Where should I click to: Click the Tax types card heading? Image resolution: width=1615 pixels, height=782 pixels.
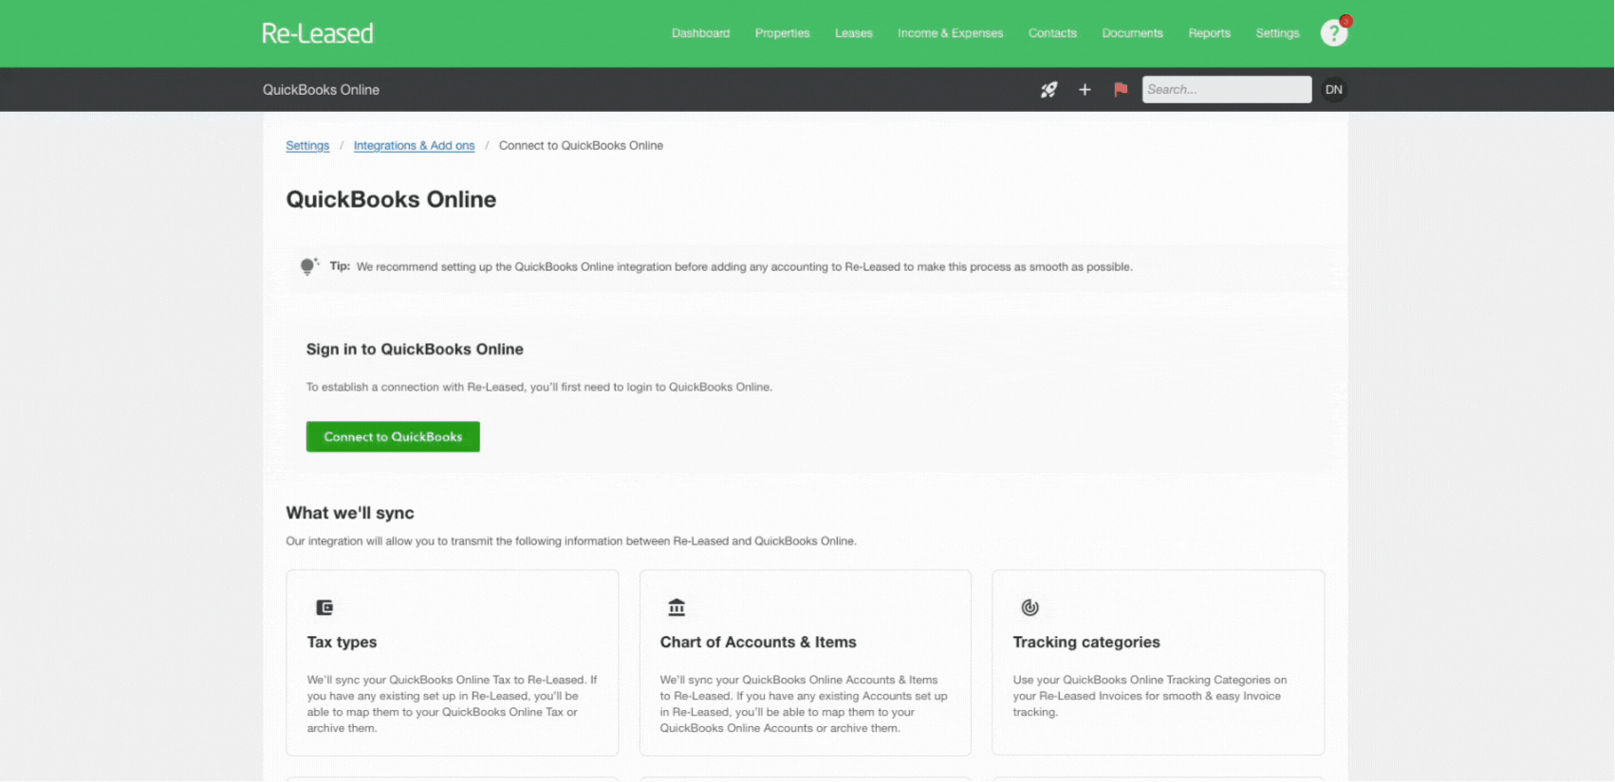(x=342, y=643)
